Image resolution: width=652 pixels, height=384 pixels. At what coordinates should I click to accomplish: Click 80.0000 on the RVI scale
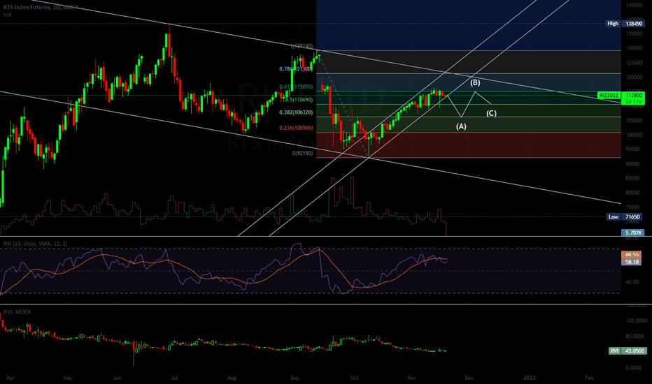(636, 337)
